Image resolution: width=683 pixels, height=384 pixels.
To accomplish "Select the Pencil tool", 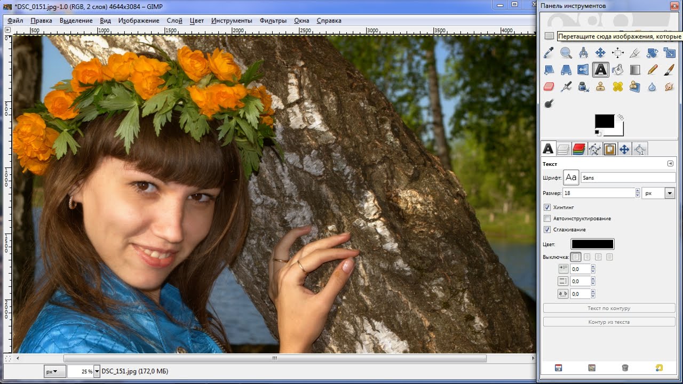I will [652, 69].
